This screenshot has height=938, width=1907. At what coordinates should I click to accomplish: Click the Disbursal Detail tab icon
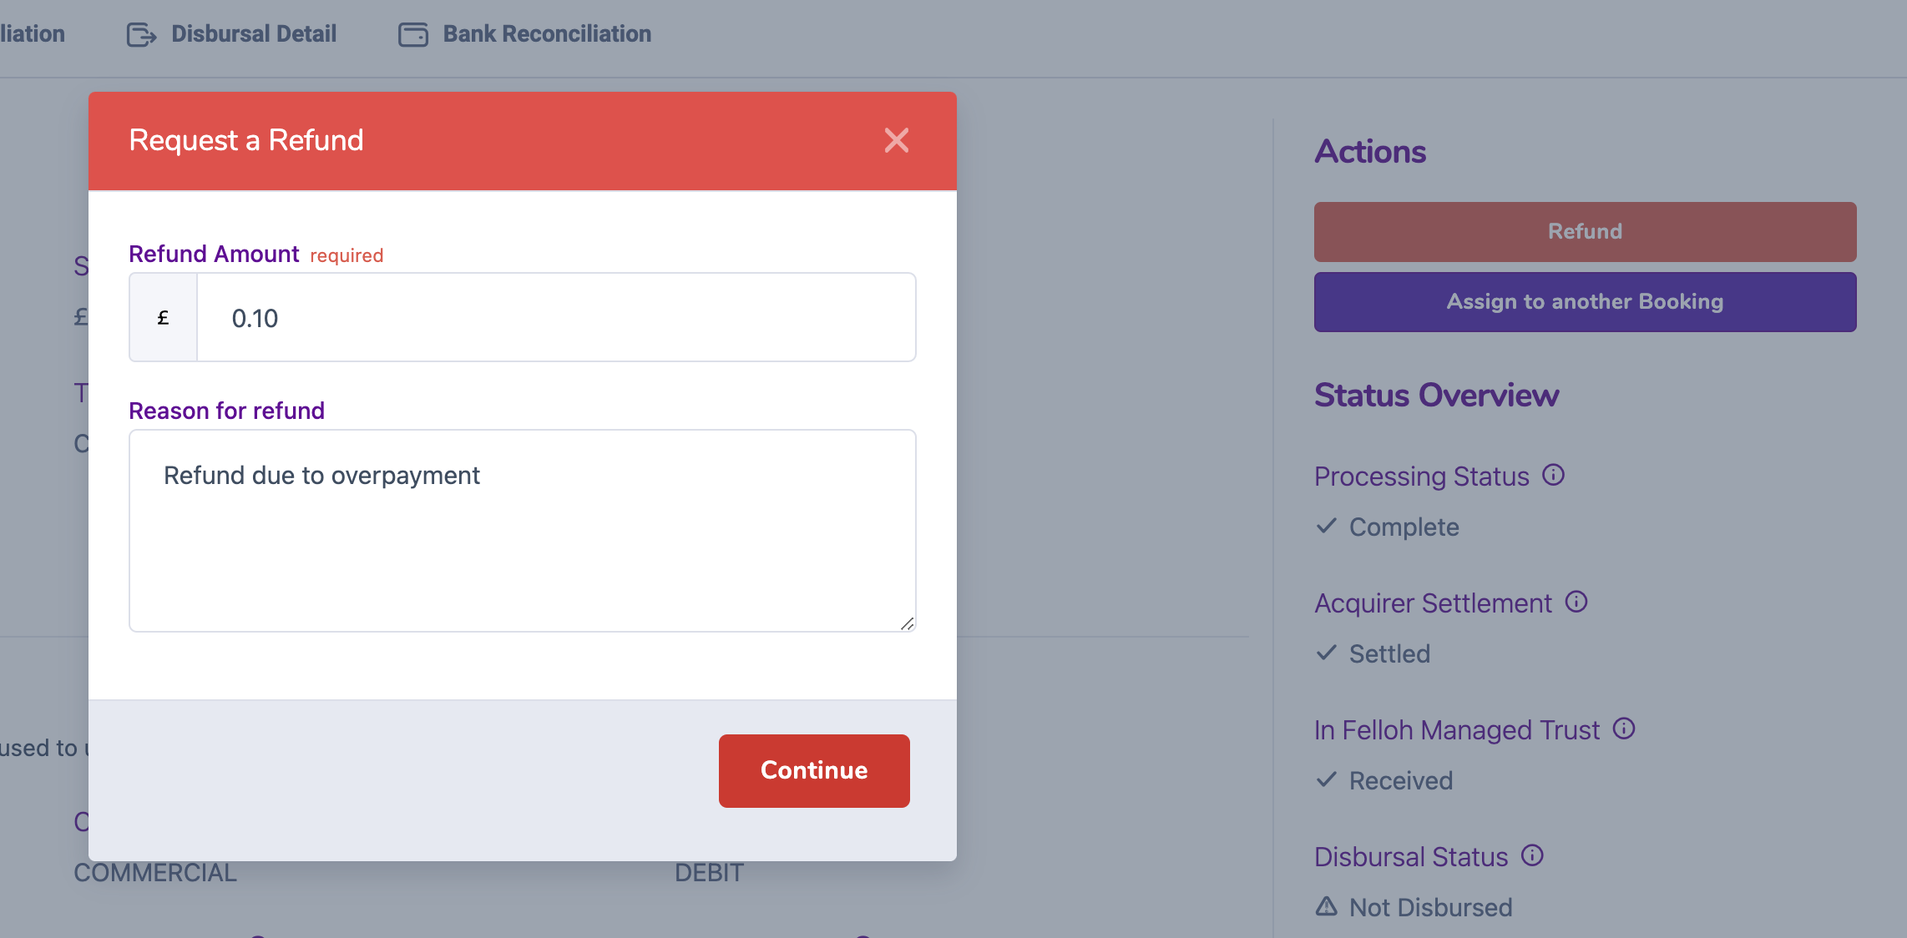[142, 34]
